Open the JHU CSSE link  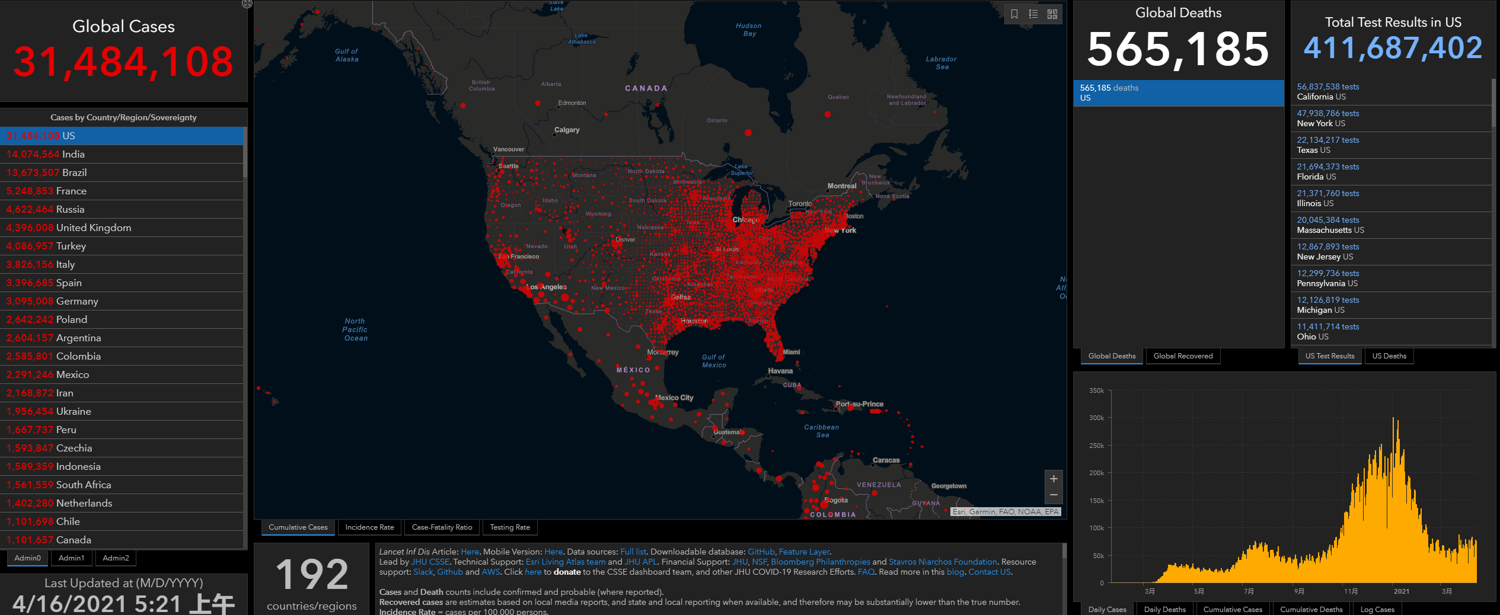pos(430,562)
